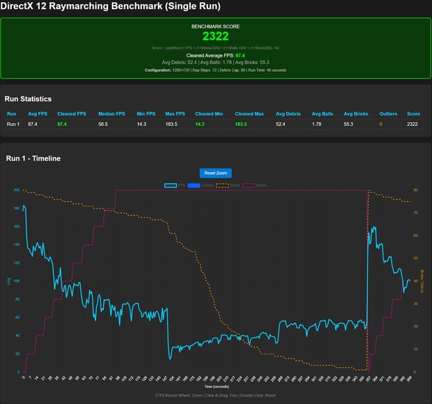
Task: Click the Min FPS column header
Action: click(147, 114)
